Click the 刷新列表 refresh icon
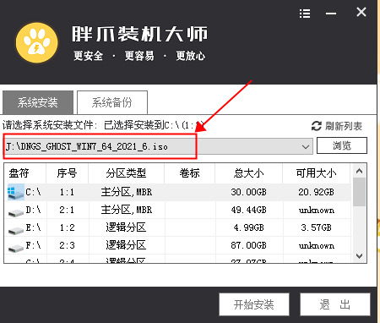Viewport: 380px width, 323px height. tap(317, 126)
